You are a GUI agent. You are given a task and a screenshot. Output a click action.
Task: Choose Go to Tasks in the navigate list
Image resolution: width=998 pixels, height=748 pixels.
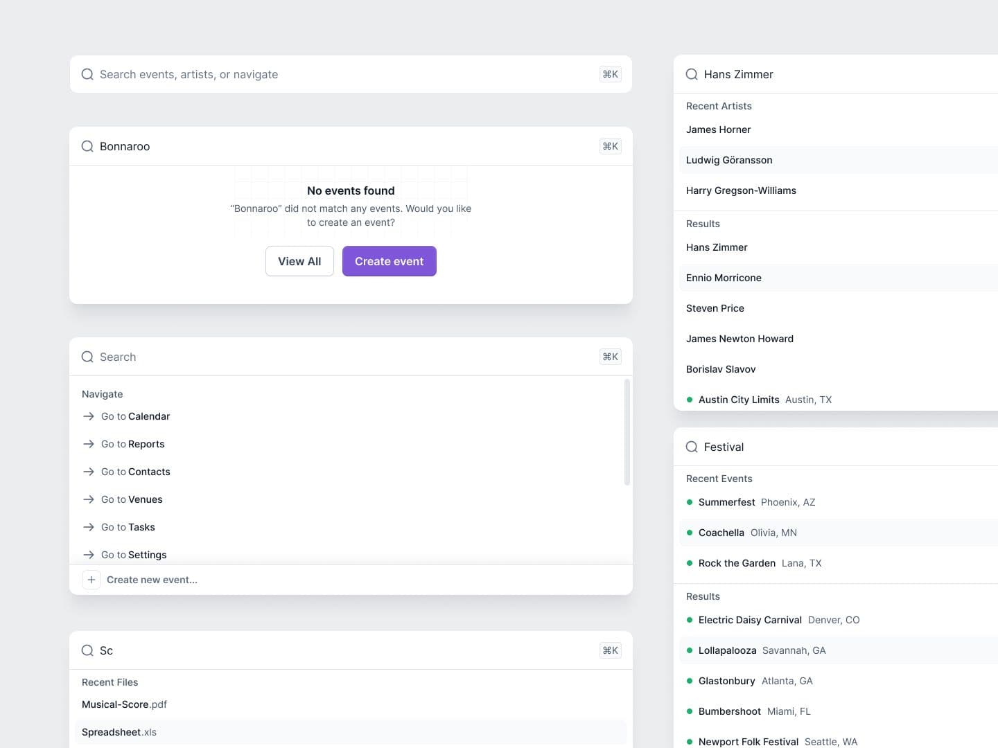click(x=128, y=527)
